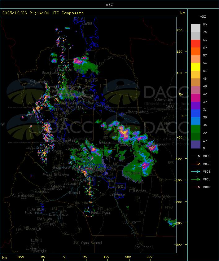
Task: Pick the green 20-30 dBZ swatch
Action: pyautogui.click(x=195, y=129)
